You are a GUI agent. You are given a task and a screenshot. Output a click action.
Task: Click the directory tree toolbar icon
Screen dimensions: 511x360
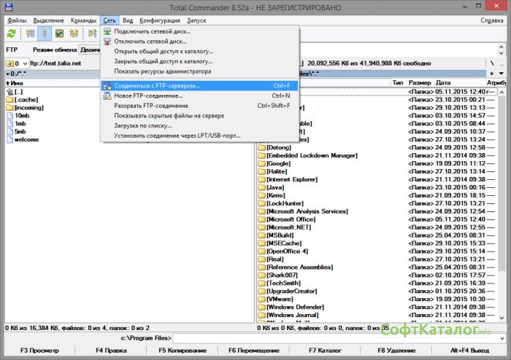coord(73,34)
